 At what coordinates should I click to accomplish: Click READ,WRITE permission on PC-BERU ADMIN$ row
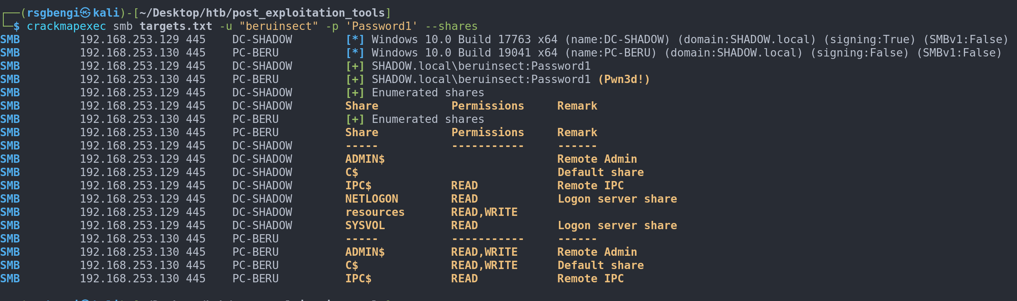tap(484, 252)
